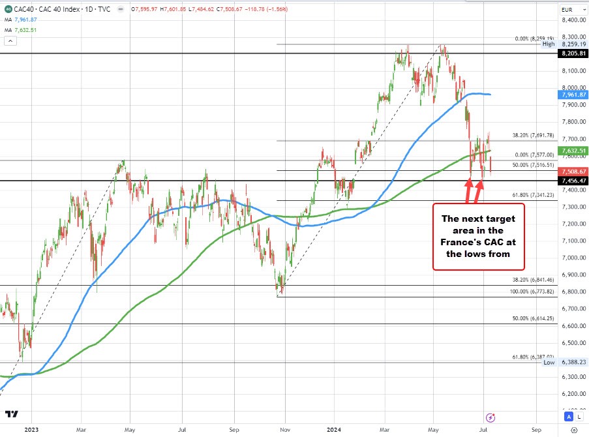589x437 pixels.
Task: Click the 7,000.00 price scale value
Action: pos(573,258)
